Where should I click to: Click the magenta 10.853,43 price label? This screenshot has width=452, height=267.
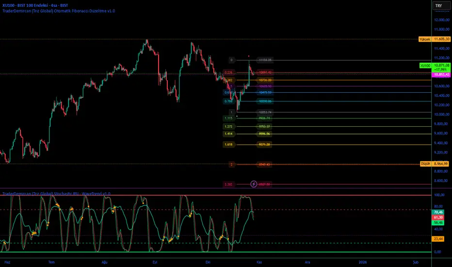point(442,74)
